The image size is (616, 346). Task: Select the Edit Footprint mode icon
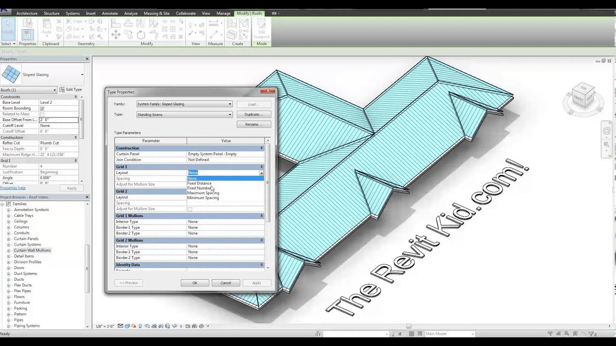click(261, 30)
